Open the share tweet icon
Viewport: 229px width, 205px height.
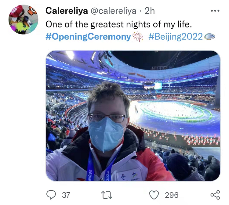(215, 195)
